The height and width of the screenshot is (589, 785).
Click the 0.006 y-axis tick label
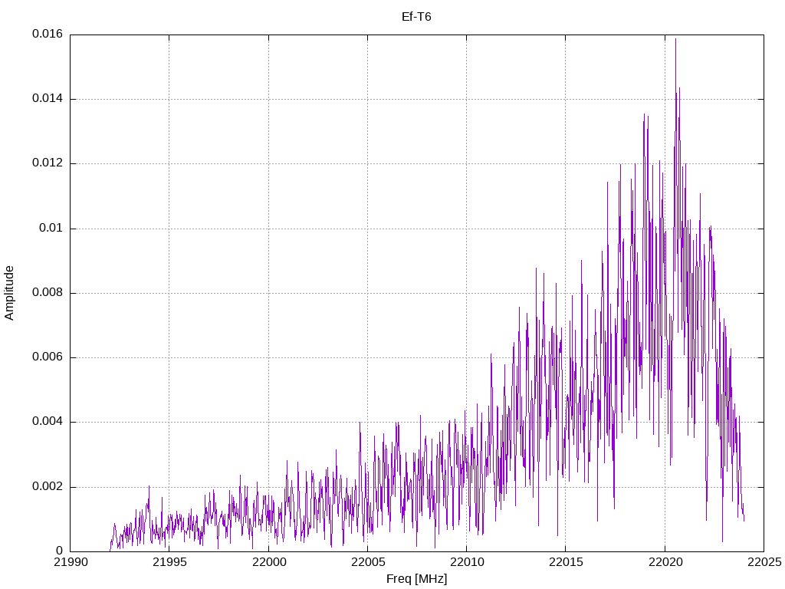coord(48,357)
